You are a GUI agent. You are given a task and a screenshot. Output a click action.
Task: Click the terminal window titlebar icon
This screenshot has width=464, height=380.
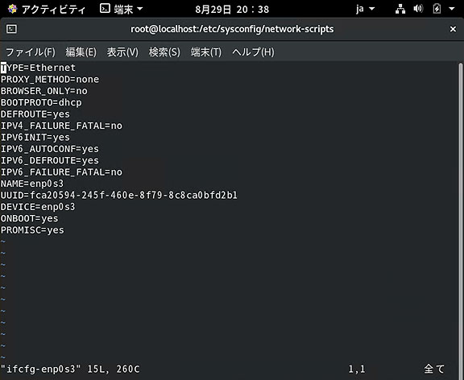pyautogui.click(x=11, y=29)
